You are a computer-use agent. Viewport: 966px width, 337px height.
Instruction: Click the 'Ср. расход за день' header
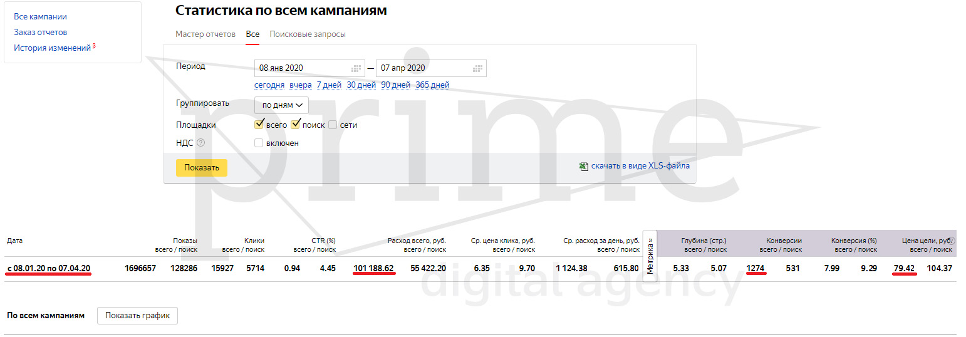[601, 241]
